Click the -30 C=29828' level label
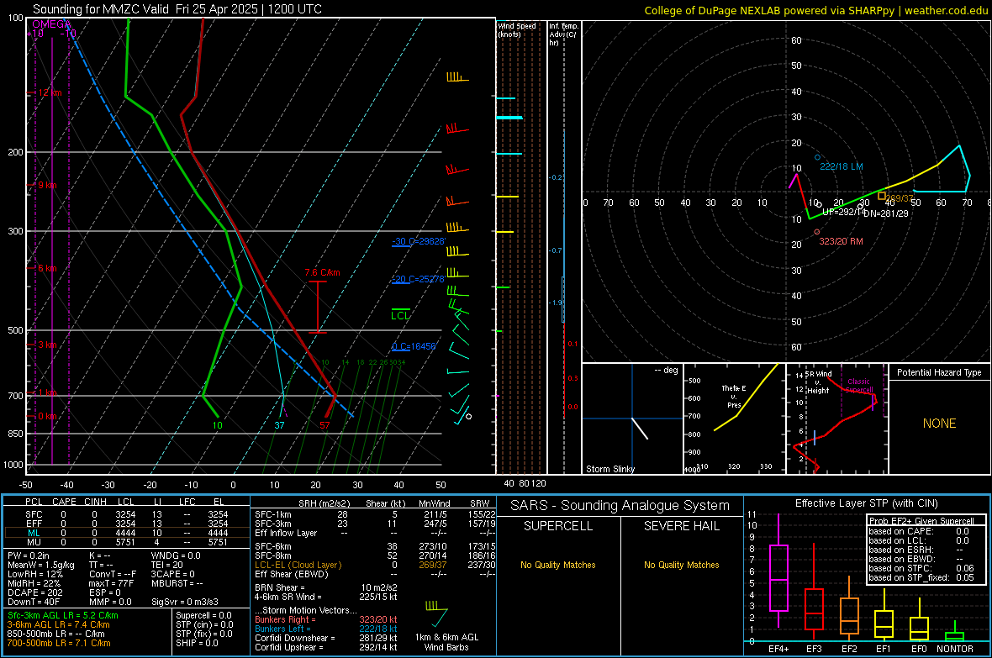The height and width of the screenshot is (658, 992). (418, 241)
